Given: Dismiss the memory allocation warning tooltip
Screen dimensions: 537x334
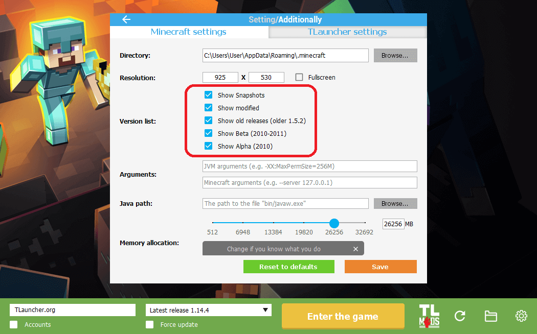Looking at the screenshot, I should coord(356,249).
